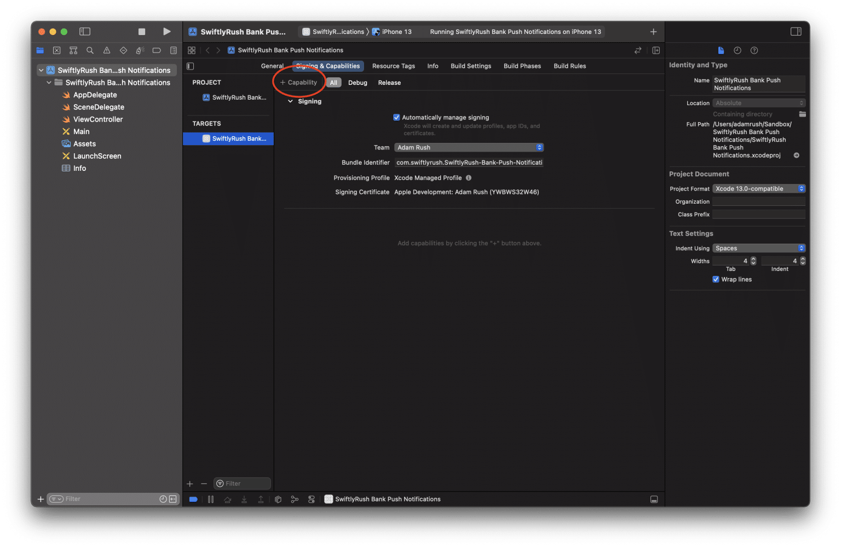
Task: Open the Test navigator diamond icon
Action: point(123,50)
